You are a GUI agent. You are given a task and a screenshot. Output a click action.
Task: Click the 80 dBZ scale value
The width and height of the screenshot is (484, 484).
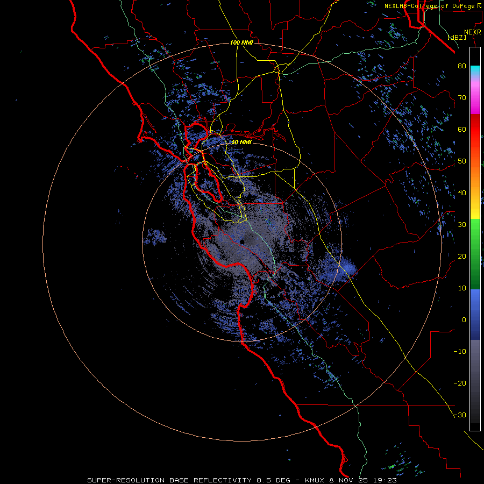(462, 66)
